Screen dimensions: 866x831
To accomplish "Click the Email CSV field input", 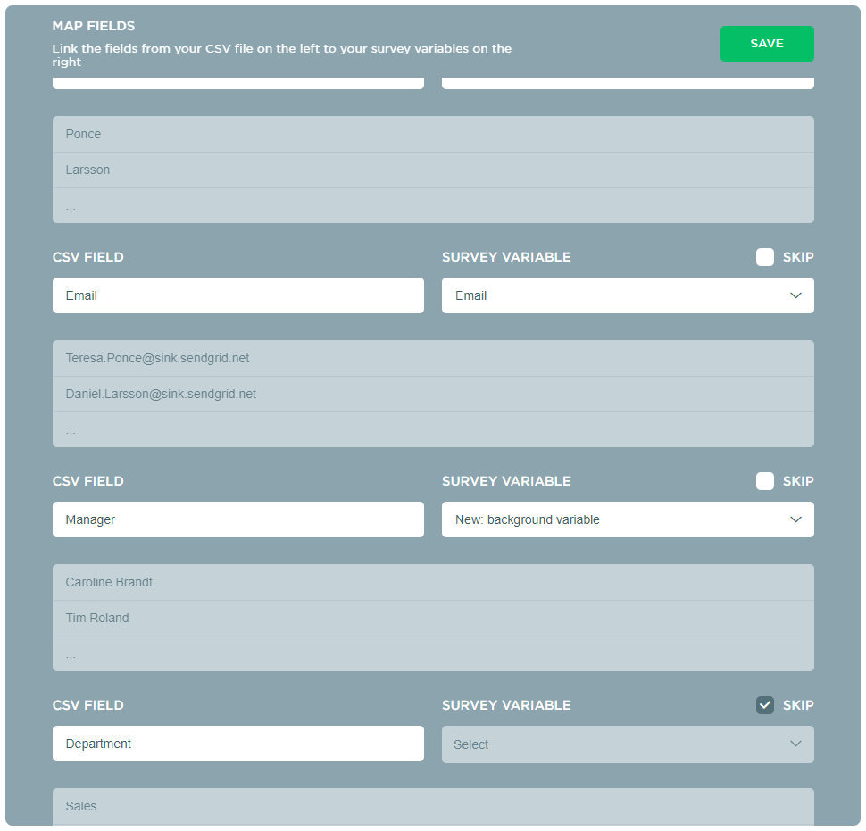I will pyautogui.click(x=238, y=295).
